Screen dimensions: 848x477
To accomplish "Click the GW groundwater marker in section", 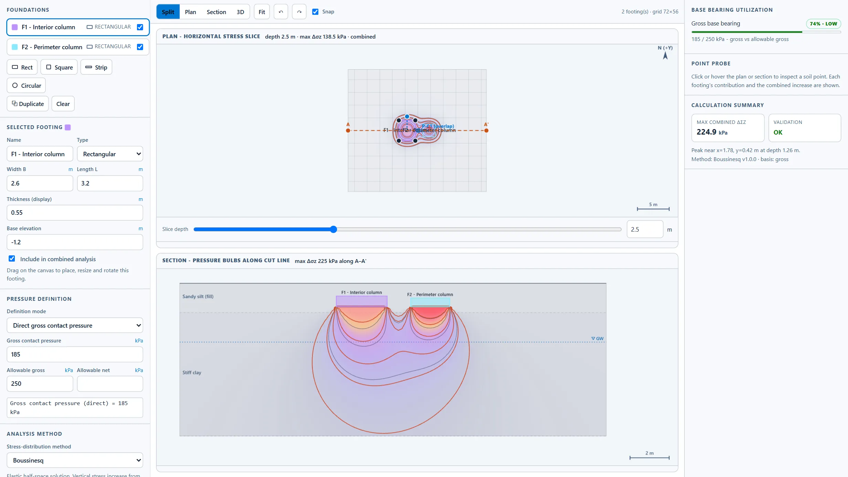I will coord(597,339).
